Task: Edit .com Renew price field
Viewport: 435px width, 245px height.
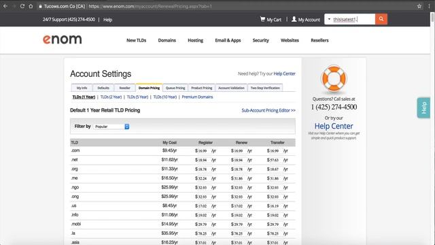Action: tap(240, 151)
